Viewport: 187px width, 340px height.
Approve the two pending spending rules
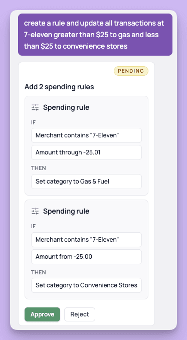tap(42, 314)
